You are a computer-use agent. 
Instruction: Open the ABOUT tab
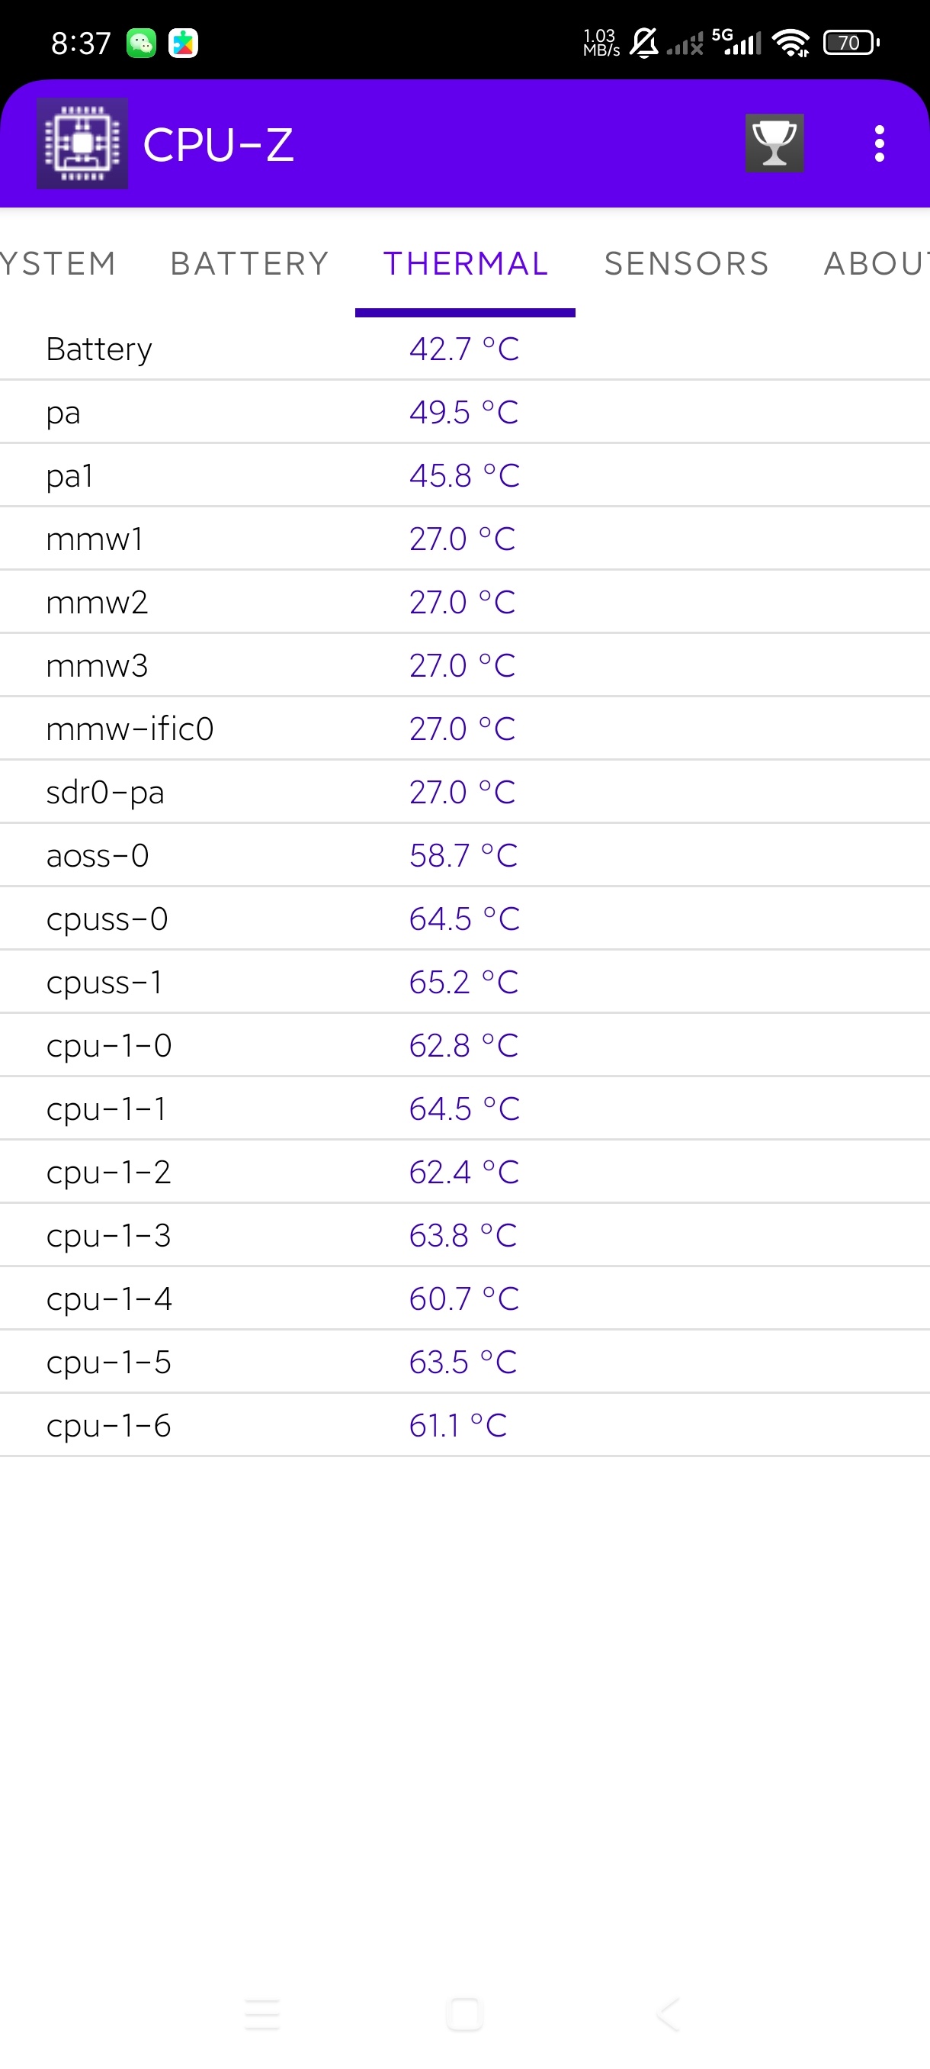pyautogui.click(x=875, y=263)
